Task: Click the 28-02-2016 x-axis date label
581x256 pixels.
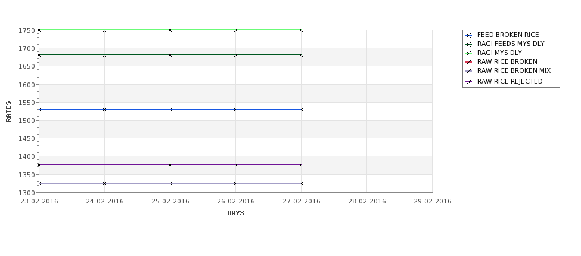Action: point(367,202)
